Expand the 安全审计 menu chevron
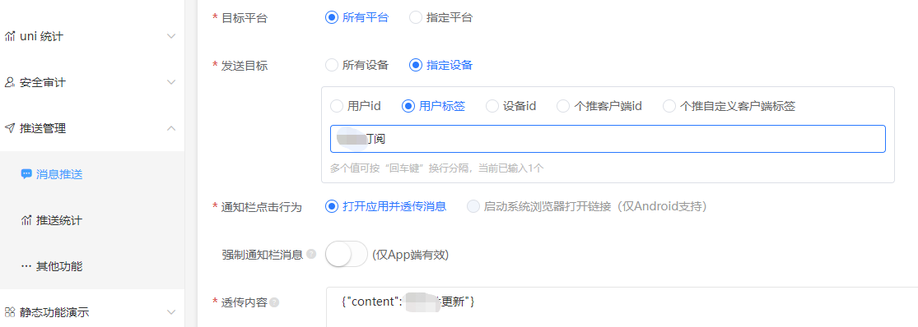This screenshot has width=918, height=327. point(171,82)
